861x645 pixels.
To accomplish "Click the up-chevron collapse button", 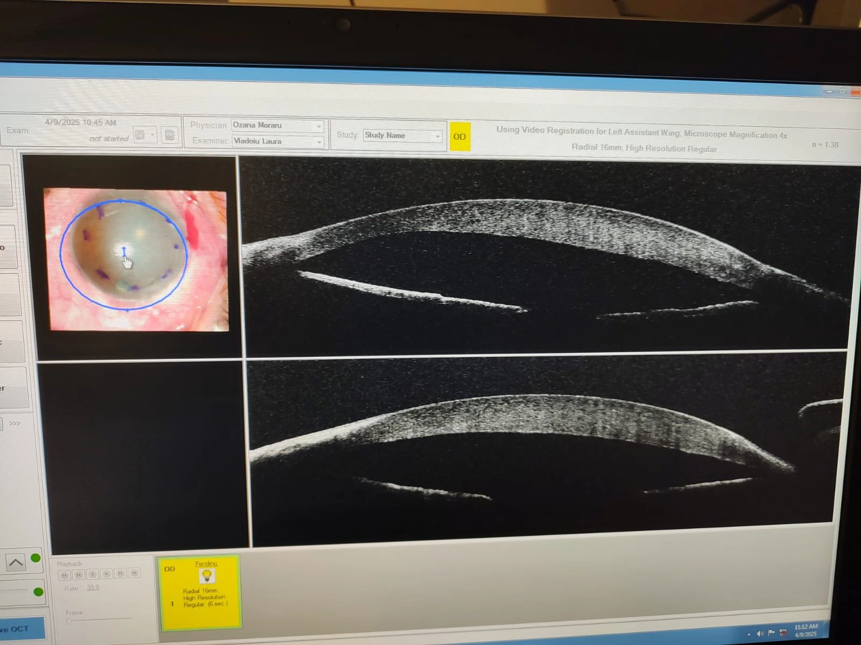I will tap(16, 563).
